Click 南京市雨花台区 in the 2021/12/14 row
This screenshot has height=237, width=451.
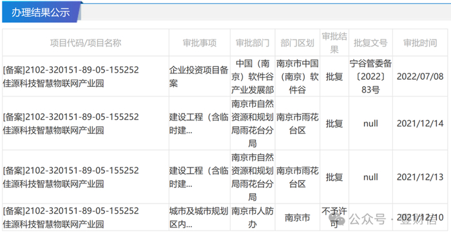pos(298,124)
